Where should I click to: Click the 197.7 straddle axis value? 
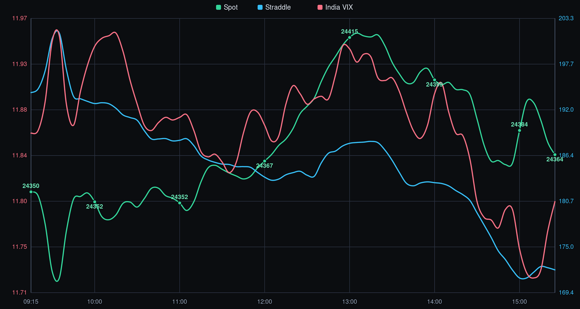click(566, 64)
